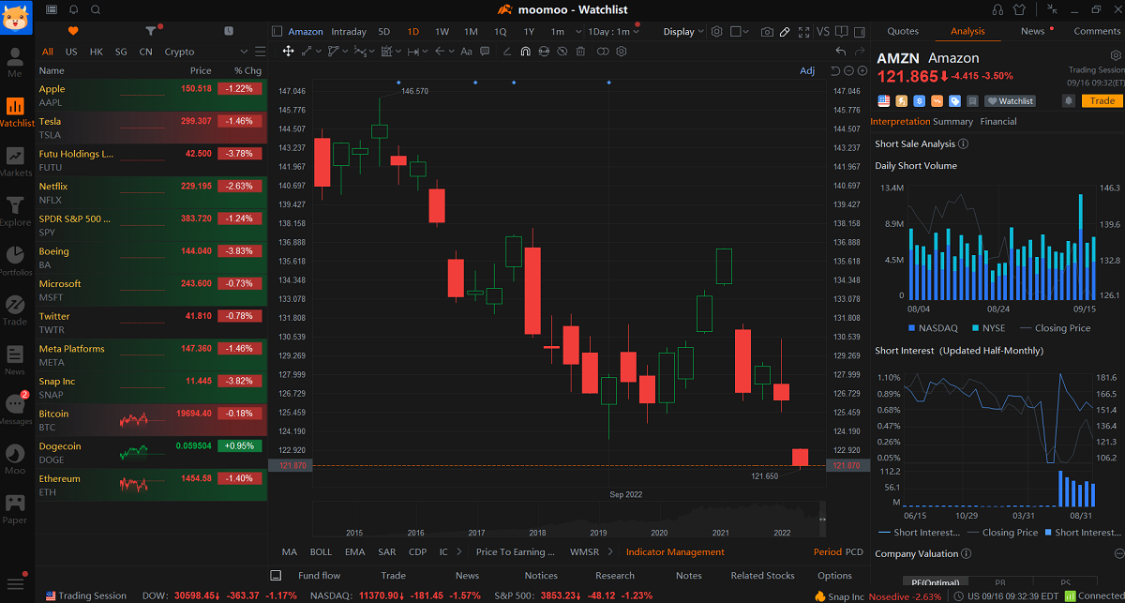Toggle the bottom panel checkbox near Fund flow
The image size is (1125, 603).
[x=276, y=576]
